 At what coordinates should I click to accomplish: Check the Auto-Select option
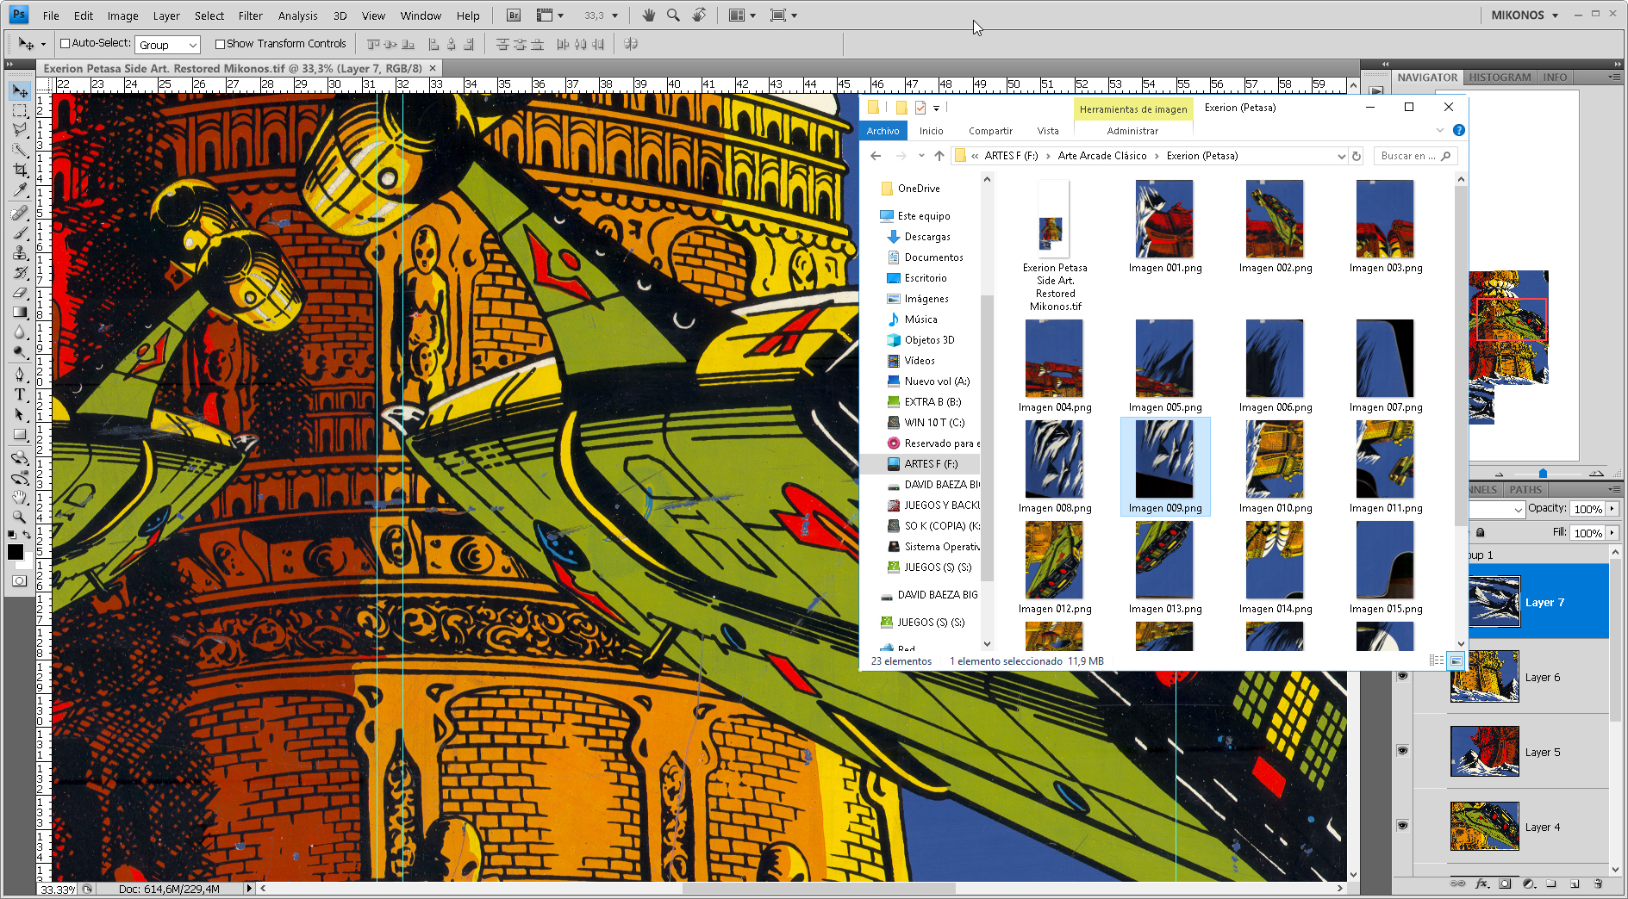(x=65, y=43)
